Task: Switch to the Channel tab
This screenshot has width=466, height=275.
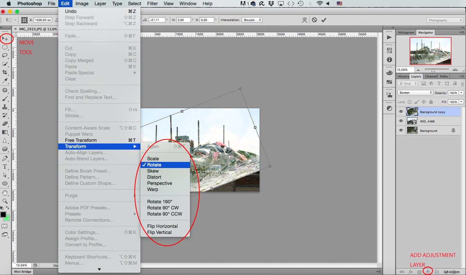Action: pyautogui.click(x=431, y=76)
